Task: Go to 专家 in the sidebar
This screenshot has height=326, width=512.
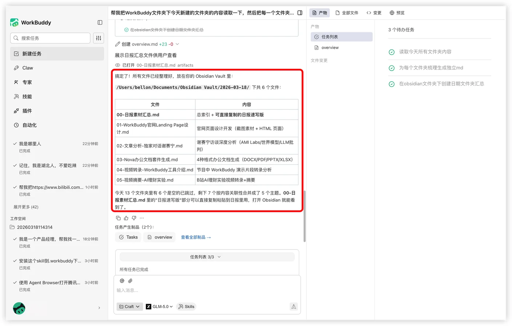Action: coord(57,82)
